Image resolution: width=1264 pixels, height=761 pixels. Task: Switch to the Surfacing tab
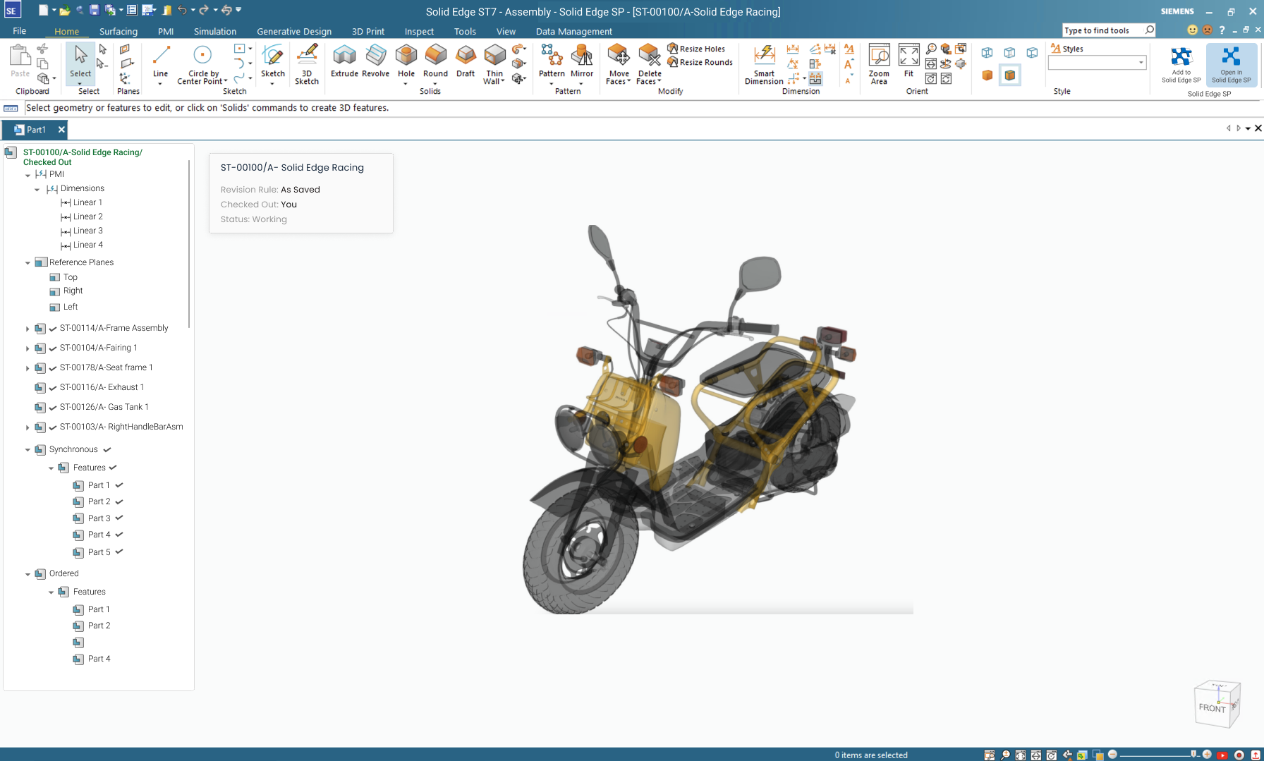pos(119,31)
